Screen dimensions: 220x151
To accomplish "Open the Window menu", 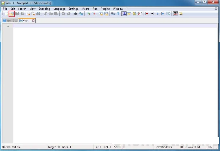I will [x=118, y=9].
